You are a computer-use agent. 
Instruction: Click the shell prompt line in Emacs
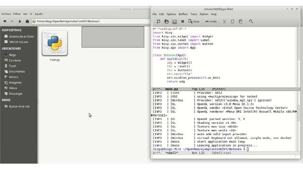click(201, 149)
